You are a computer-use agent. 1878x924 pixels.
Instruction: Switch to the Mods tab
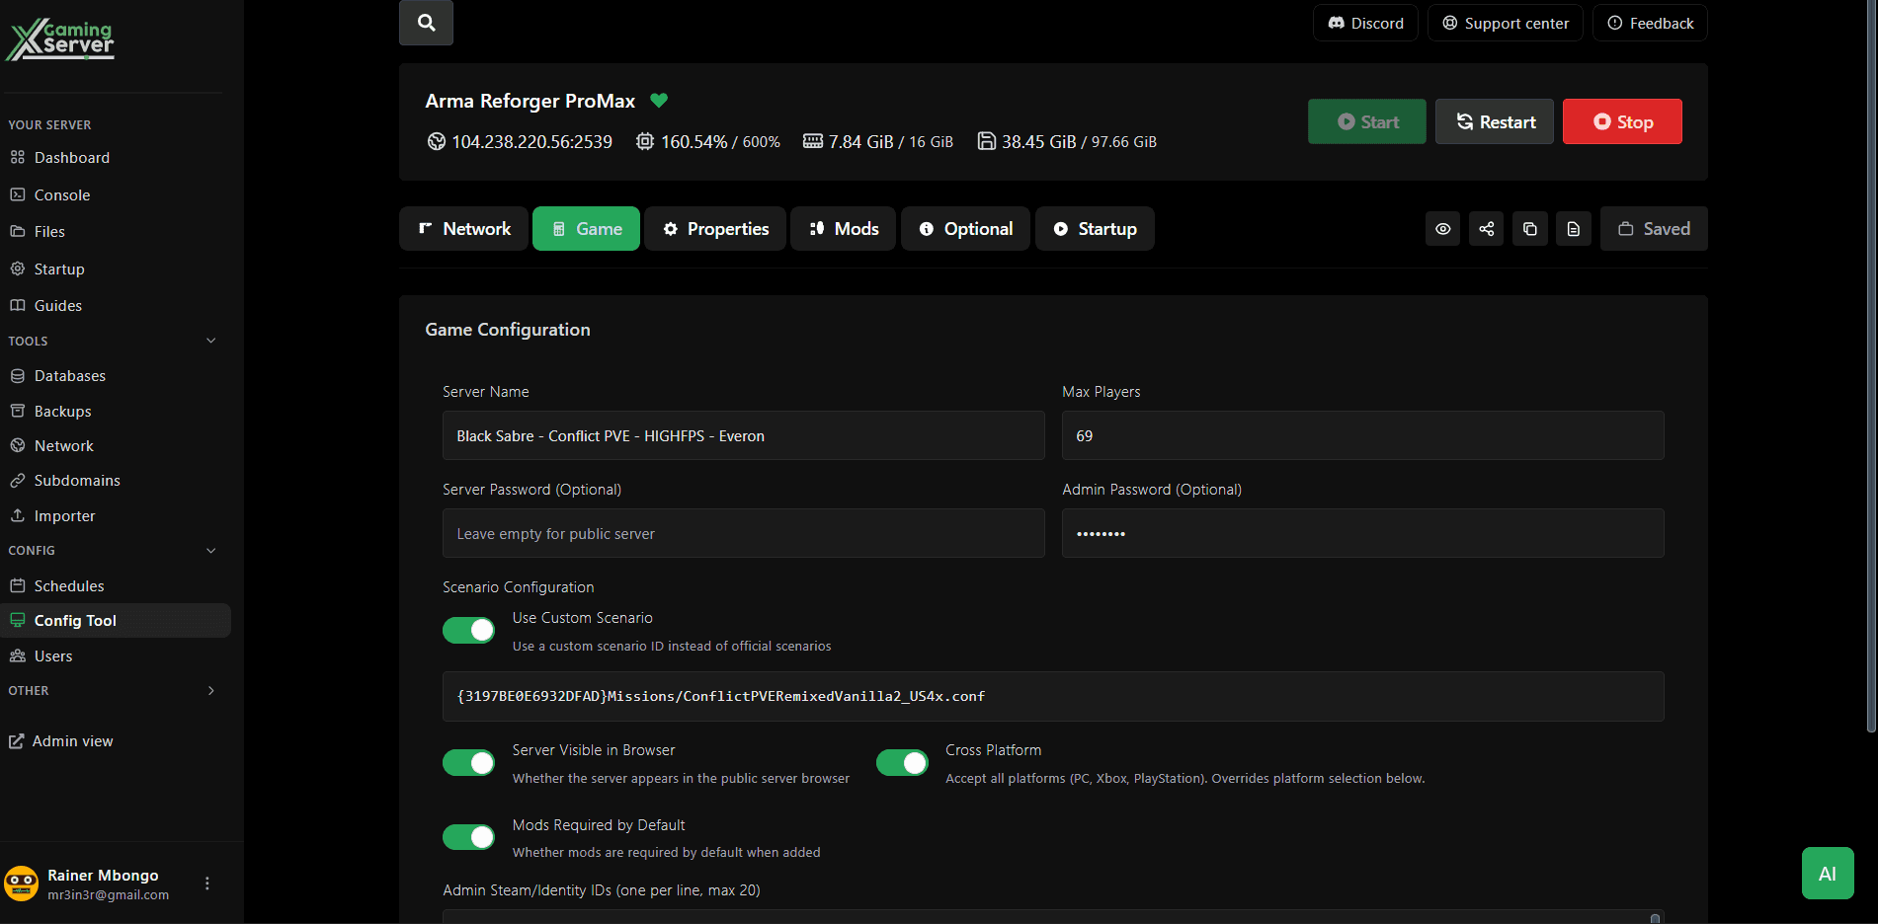(x=843, y=228)
